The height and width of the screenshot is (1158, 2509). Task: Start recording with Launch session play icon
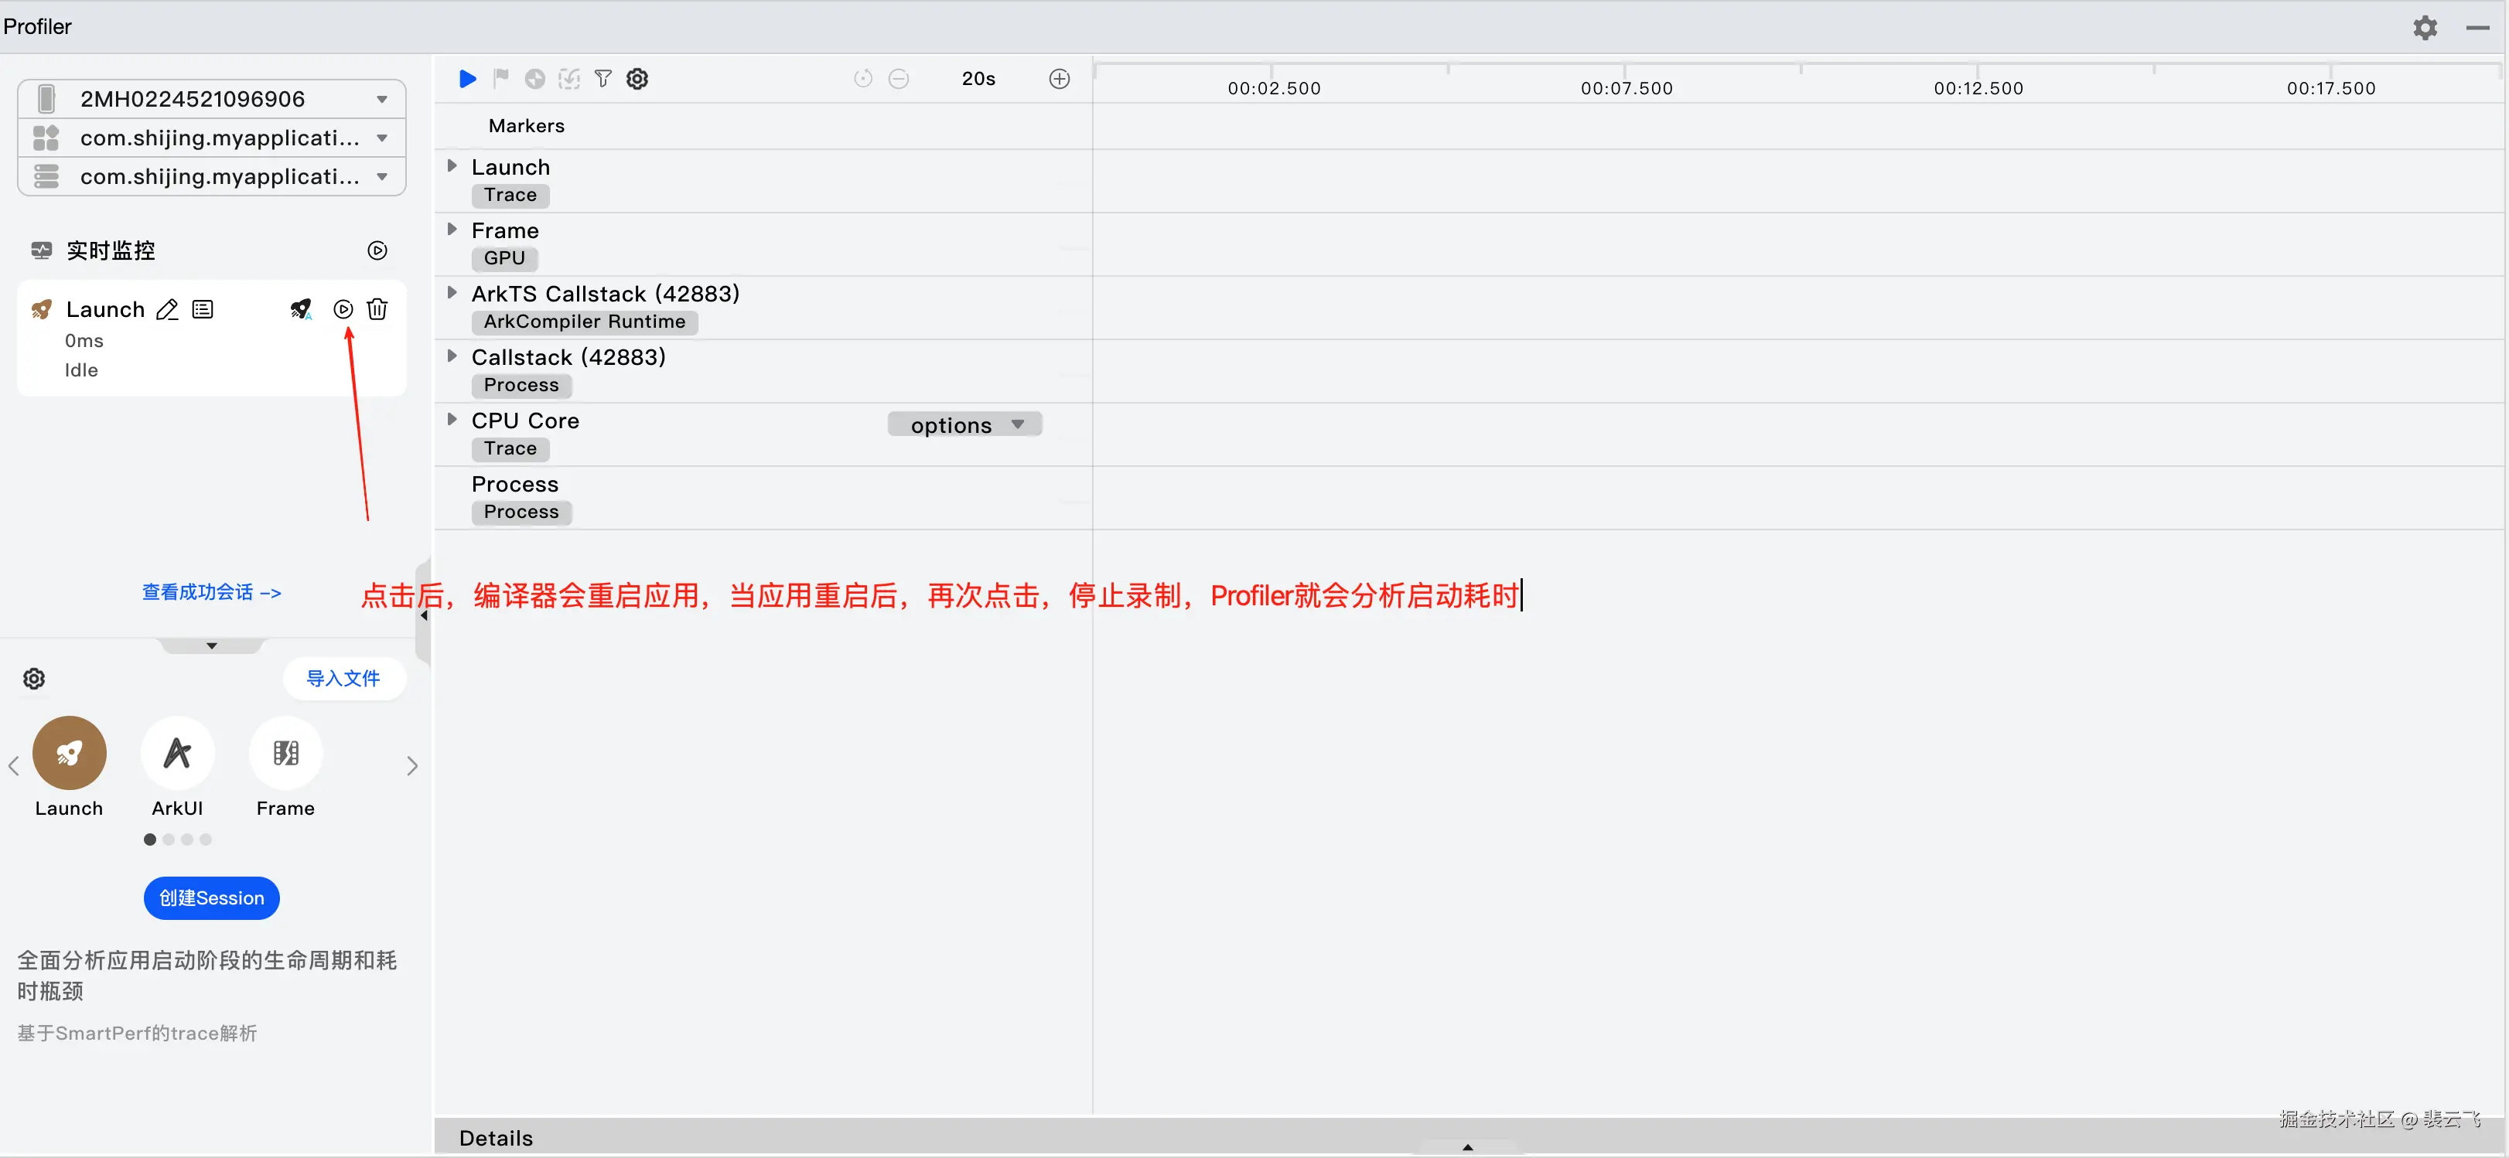[343, 309]
